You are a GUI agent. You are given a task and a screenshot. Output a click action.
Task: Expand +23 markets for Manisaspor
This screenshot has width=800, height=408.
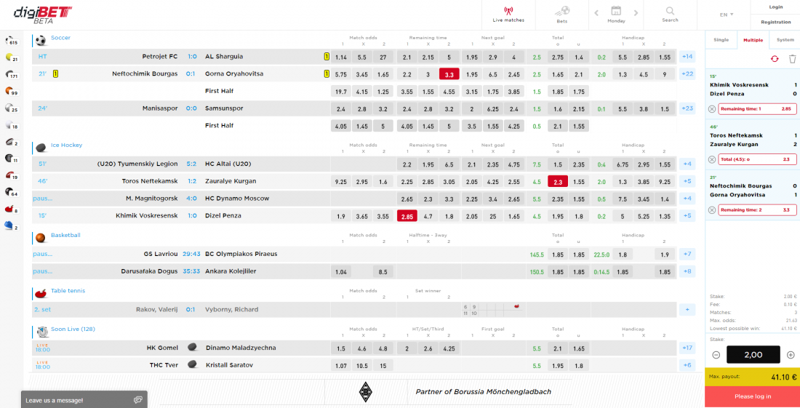(687, 108)
